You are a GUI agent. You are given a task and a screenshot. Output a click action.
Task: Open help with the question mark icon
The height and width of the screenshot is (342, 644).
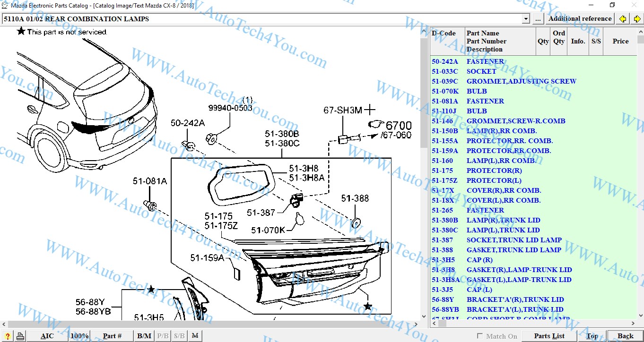point(8,336)
